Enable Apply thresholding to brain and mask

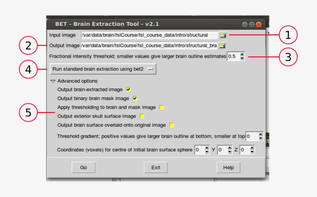pos(162,107)
